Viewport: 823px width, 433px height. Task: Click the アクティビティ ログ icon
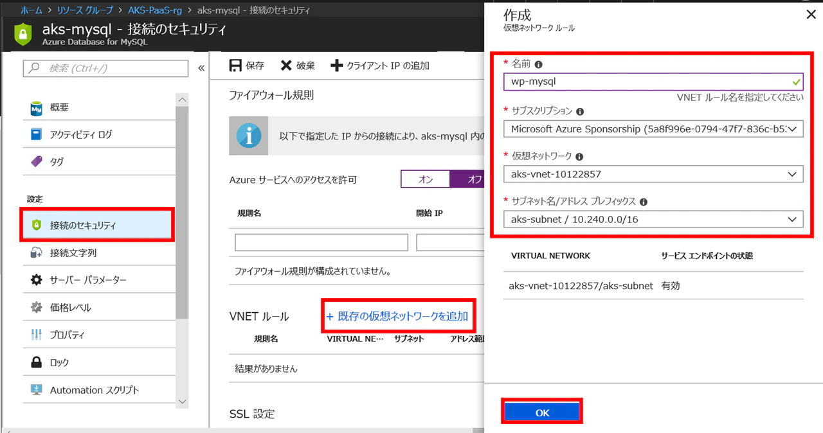pos(37,135)
